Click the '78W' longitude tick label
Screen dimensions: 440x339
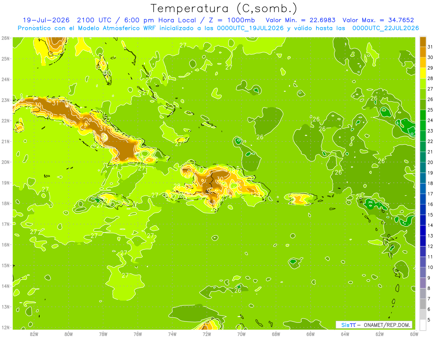click(x=103, y=334)
